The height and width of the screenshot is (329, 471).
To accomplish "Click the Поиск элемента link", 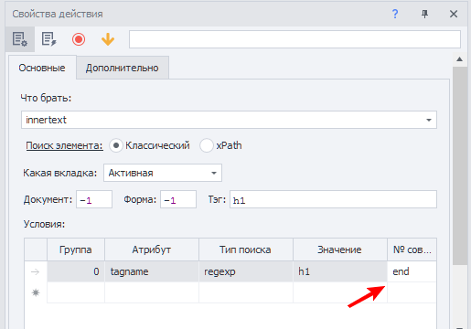I will click(x=64, y=145).
